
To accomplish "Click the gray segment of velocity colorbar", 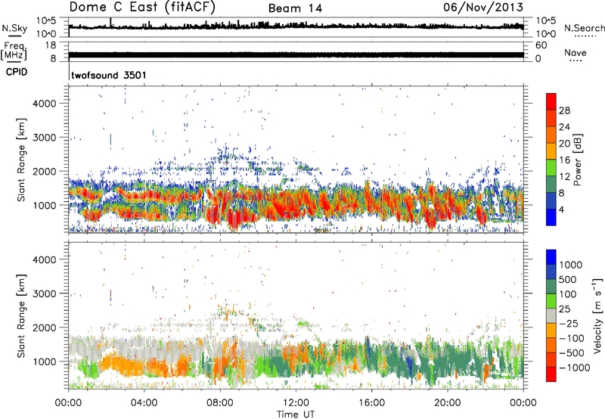I will point(551,315).
